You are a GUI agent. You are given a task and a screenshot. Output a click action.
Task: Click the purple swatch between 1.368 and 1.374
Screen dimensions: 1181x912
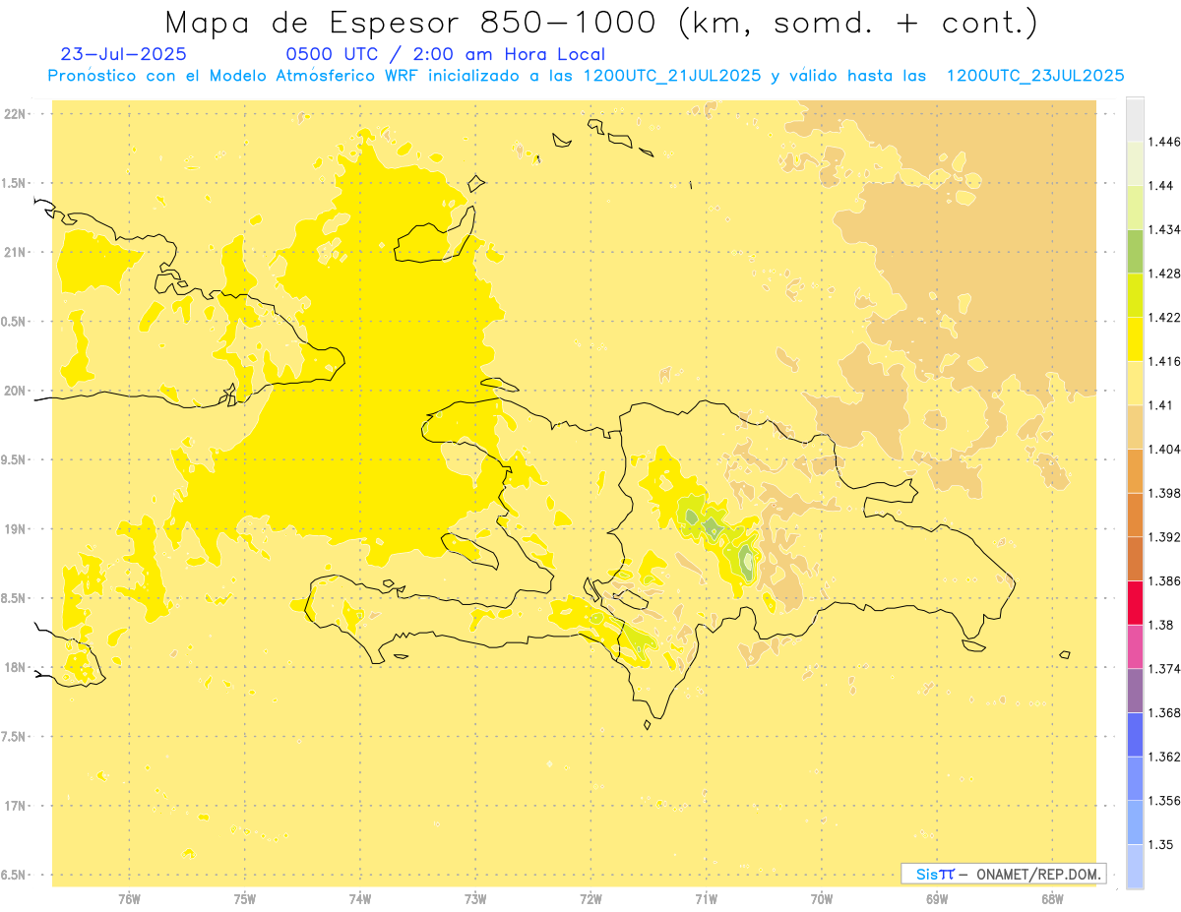tap(1135, 690)
